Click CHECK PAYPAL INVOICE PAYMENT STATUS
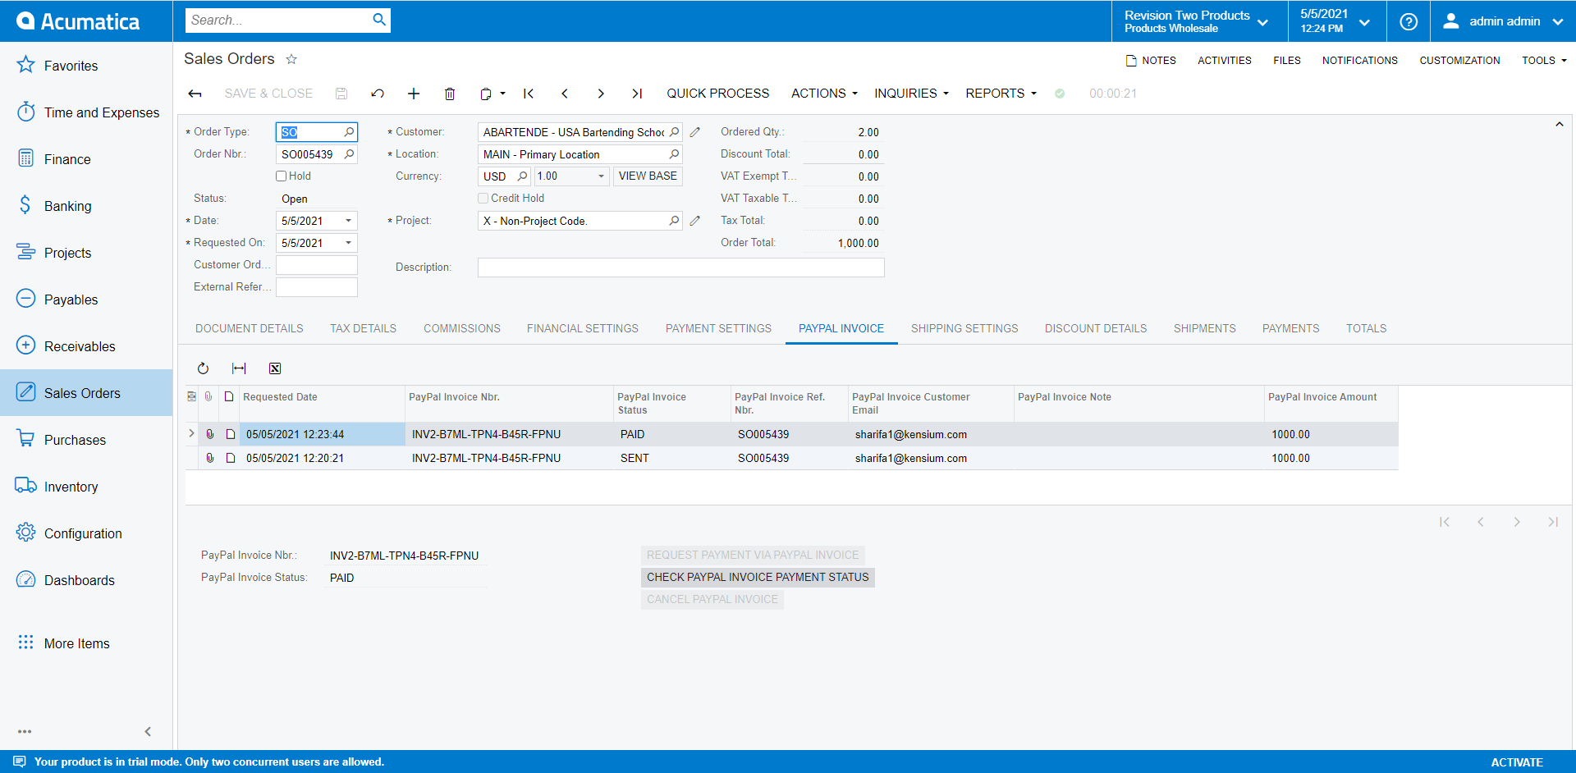Viewport: 1576px width, 773px height. (758, 578)
